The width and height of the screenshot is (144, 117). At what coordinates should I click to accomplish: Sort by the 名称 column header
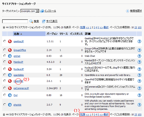[x=29, y=34]
